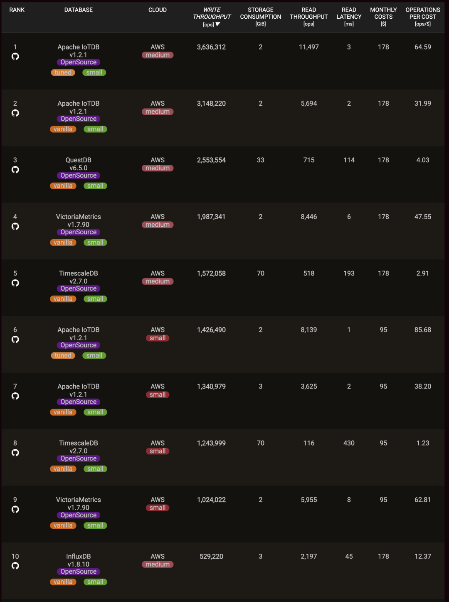The width and height of the screenshot is (449, 602).
Task: Open QuestDB v6.5.0 database name
Action: point(79,164)
